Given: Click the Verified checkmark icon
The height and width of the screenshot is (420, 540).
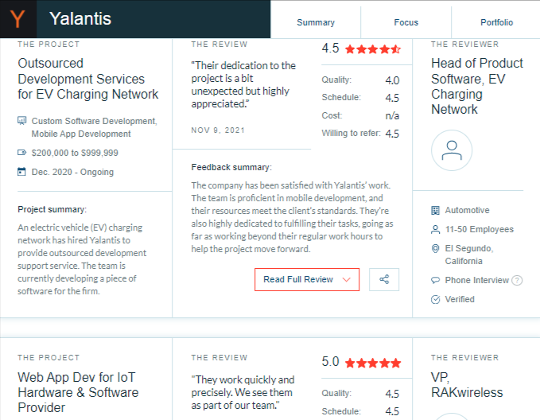Looking at the screenshot, I should tap(435, 299).
